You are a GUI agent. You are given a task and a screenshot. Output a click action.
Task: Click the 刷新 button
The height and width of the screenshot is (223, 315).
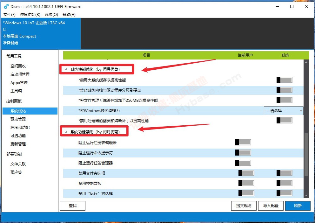298,206
